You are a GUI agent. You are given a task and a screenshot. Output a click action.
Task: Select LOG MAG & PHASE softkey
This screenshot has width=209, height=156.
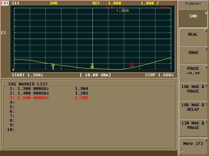click(193, 92)
